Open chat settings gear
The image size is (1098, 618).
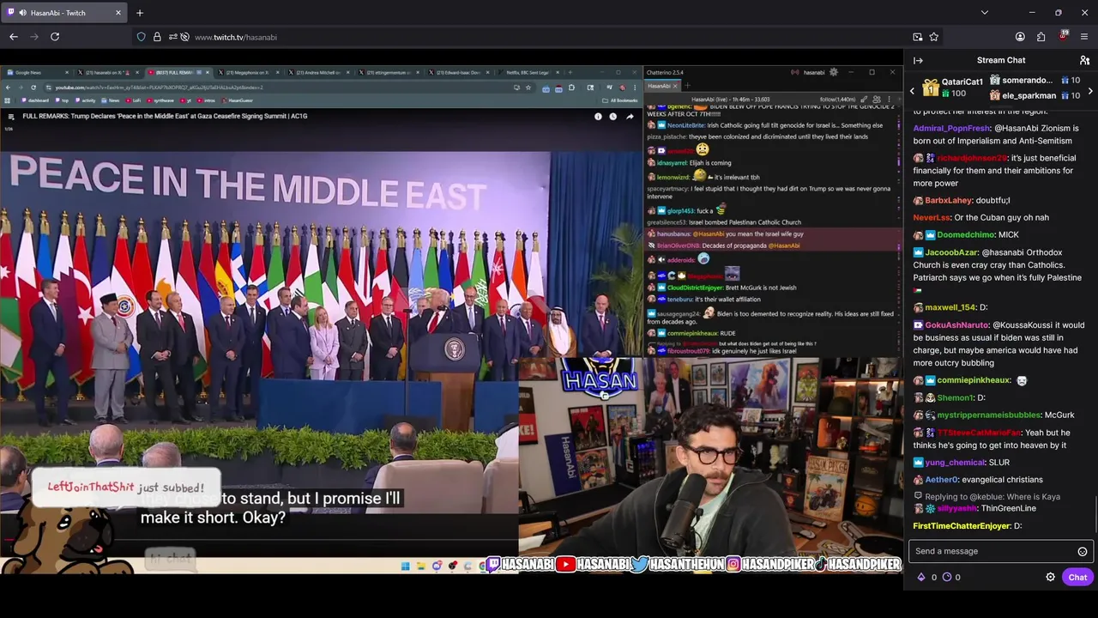(1050, 577)
